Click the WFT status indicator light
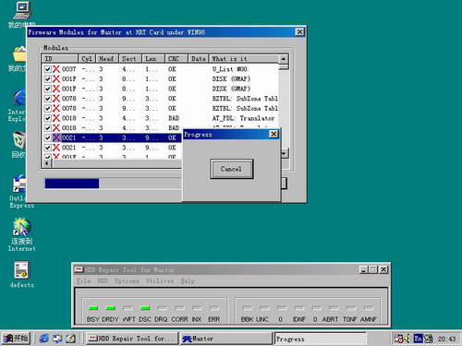This screenshot has width=462, height=346. 128,308
